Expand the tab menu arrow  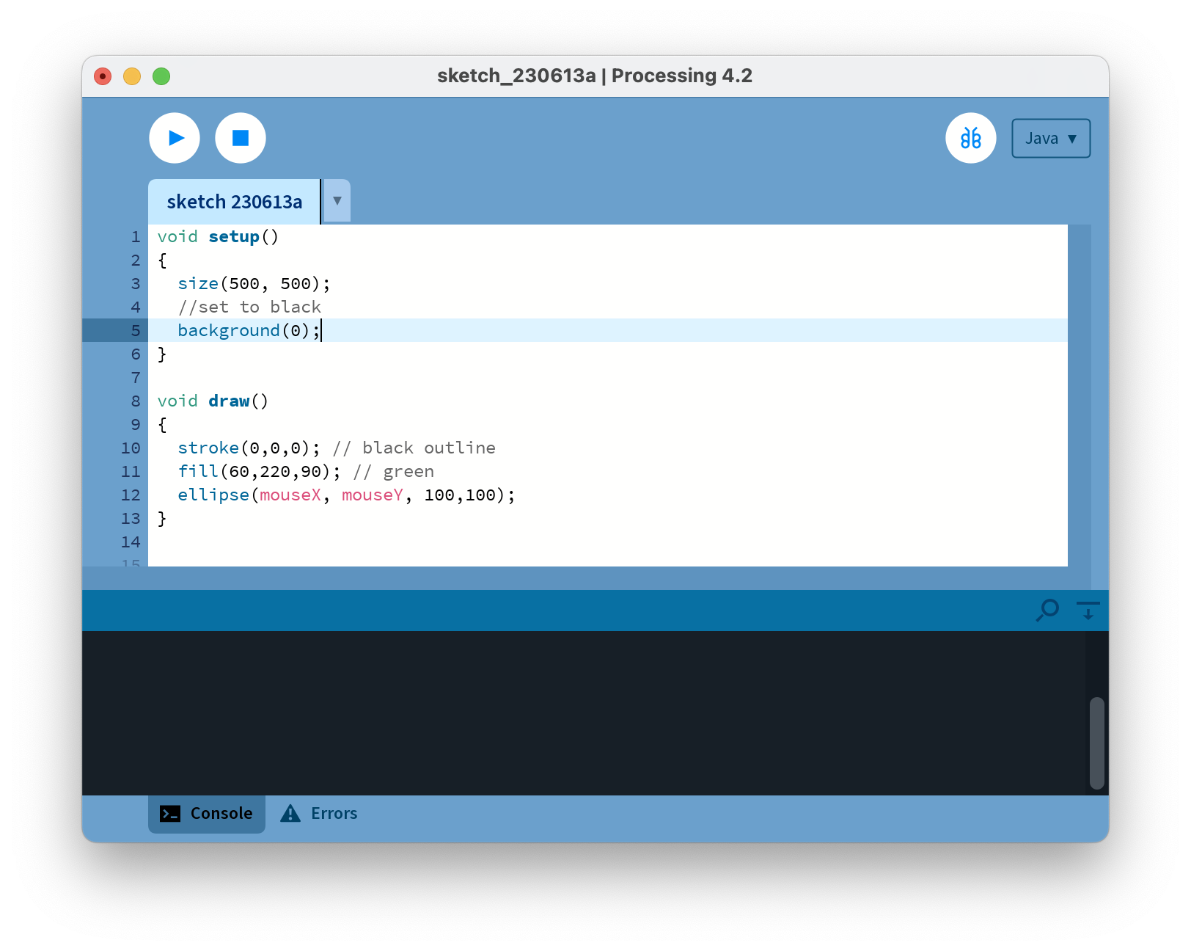point(337,200)
